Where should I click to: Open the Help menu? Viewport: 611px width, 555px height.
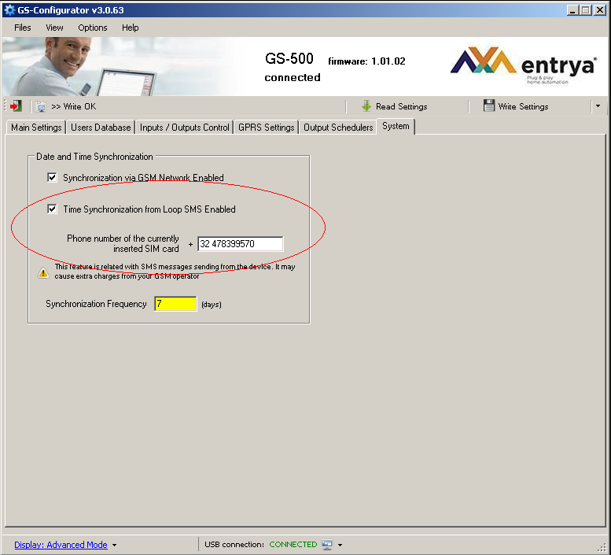(x=131, y=28)
